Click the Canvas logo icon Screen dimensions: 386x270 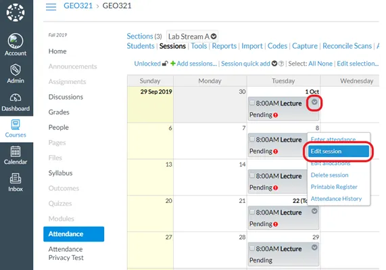(x=16, y=12)
